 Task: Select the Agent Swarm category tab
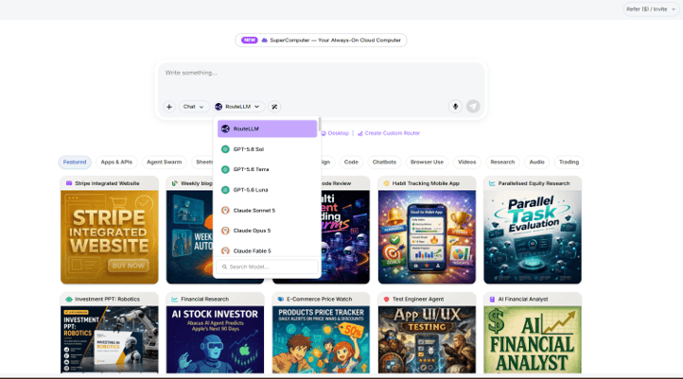tap(165, 162)
